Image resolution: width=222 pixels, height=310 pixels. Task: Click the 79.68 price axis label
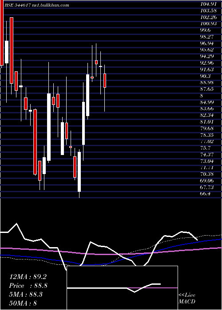click(x=207, y=128)
